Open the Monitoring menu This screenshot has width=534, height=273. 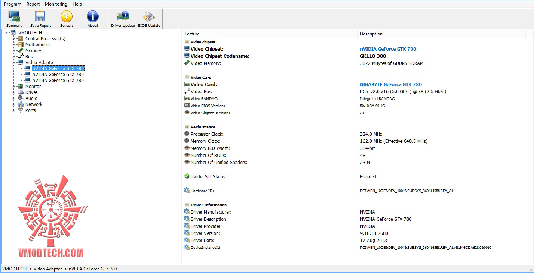[56, 4]
